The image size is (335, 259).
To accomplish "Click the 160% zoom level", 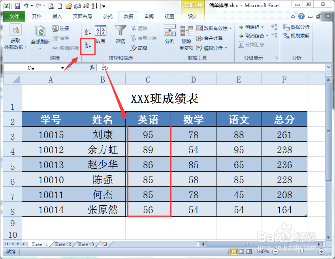I will coord(262,251).
